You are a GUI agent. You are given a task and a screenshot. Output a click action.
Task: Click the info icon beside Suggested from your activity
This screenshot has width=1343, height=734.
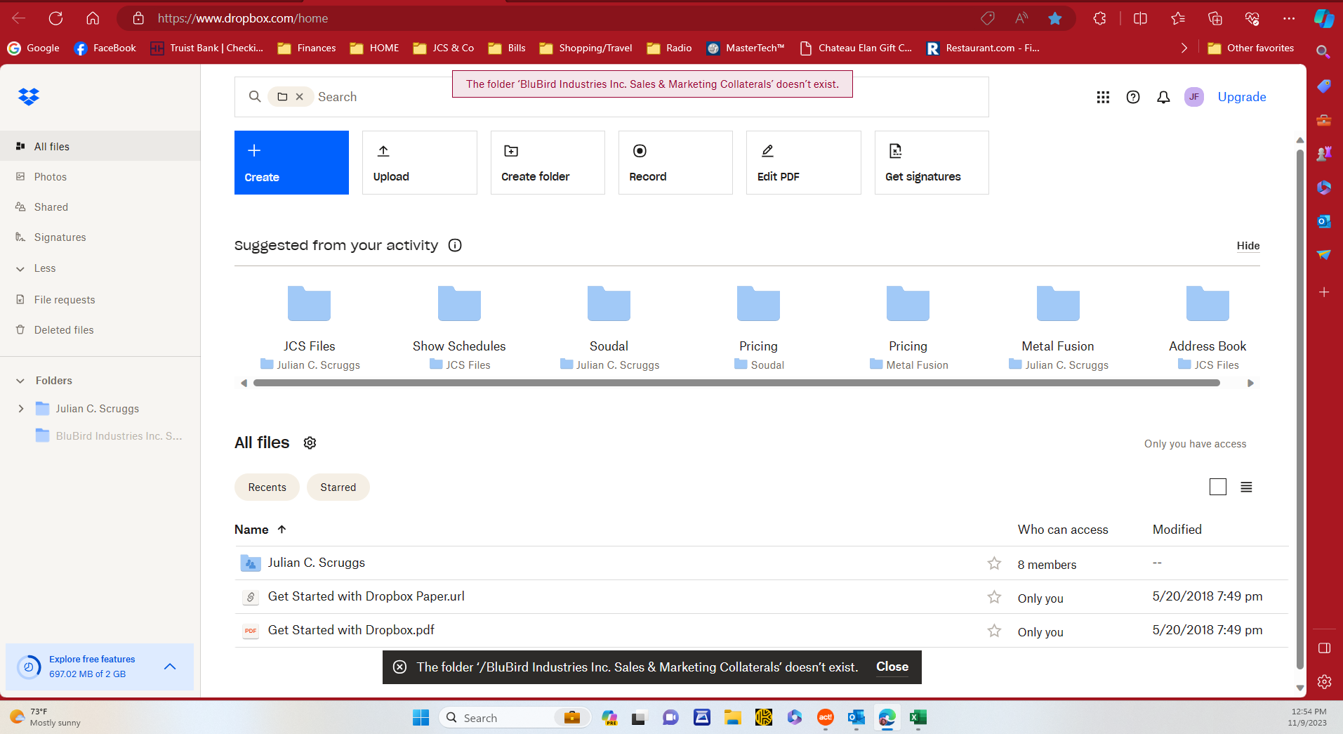coord(455,245)
